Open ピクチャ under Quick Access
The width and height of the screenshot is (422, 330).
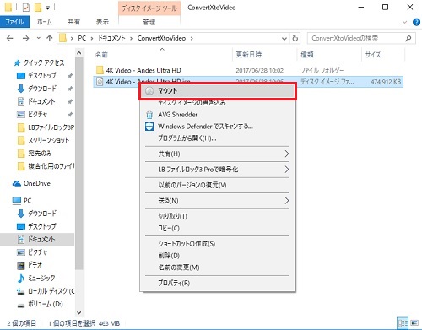pyautogui.click(x=37, y=115)
